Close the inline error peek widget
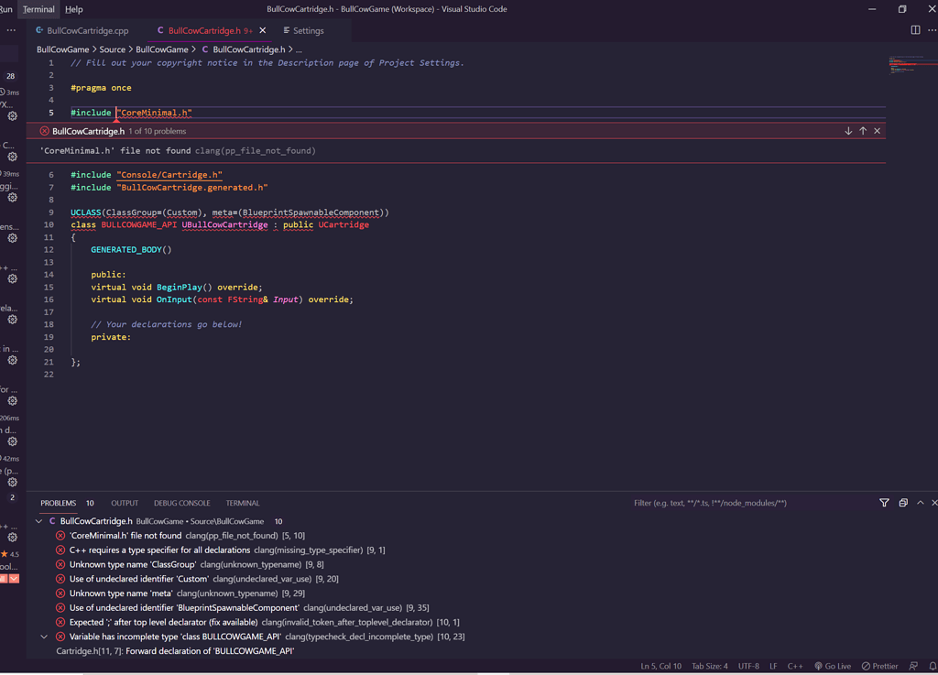This screenshot has width=938, height=675. [x=877, y=130]
